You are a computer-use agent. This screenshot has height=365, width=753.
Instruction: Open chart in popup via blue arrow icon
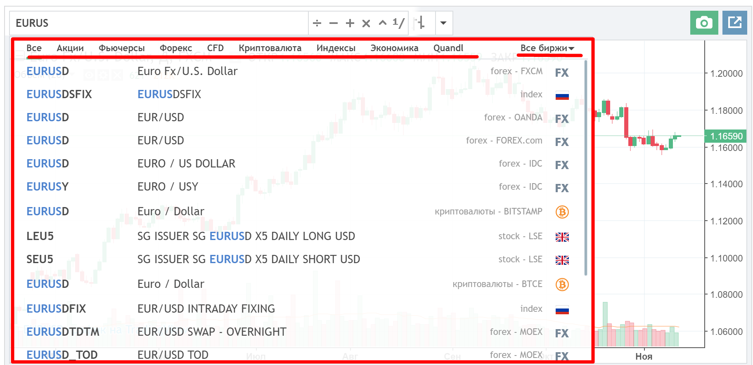point(734,23)
